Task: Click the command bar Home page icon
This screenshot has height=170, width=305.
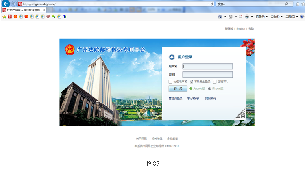Action: tap(220, 17)
